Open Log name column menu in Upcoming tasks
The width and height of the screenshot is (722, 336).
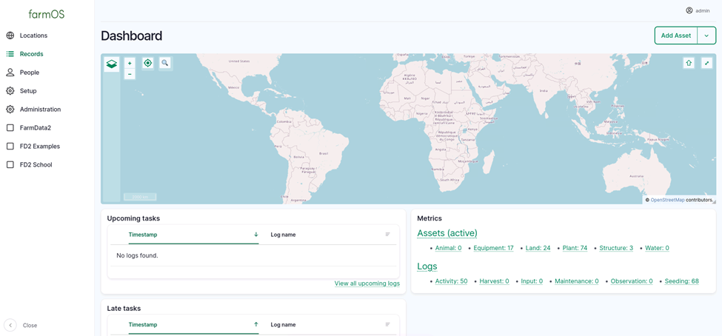(x=387, y=235)
